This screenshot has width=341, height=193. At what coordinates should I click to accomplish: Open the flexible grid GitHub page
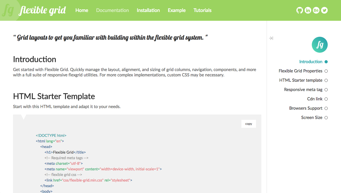(x=300, y=10)
